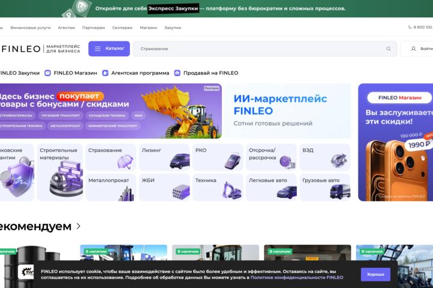
Task: Select the Складская техника tag
Action: (x=107, y=115)
